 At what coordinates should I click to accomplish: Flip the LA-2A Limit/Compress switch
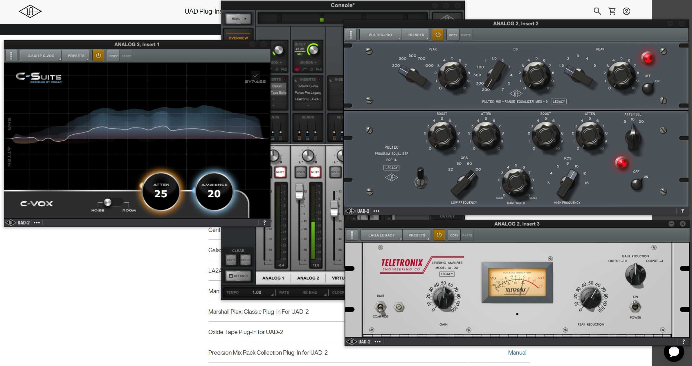tap(380, 306)
